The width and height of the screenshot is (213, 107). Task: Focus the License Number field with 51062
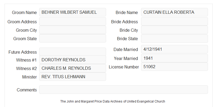(174, 67)
